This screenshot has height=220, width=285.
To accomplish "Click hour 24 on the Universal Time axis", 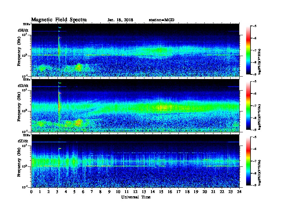I will [x=239, y=192].
